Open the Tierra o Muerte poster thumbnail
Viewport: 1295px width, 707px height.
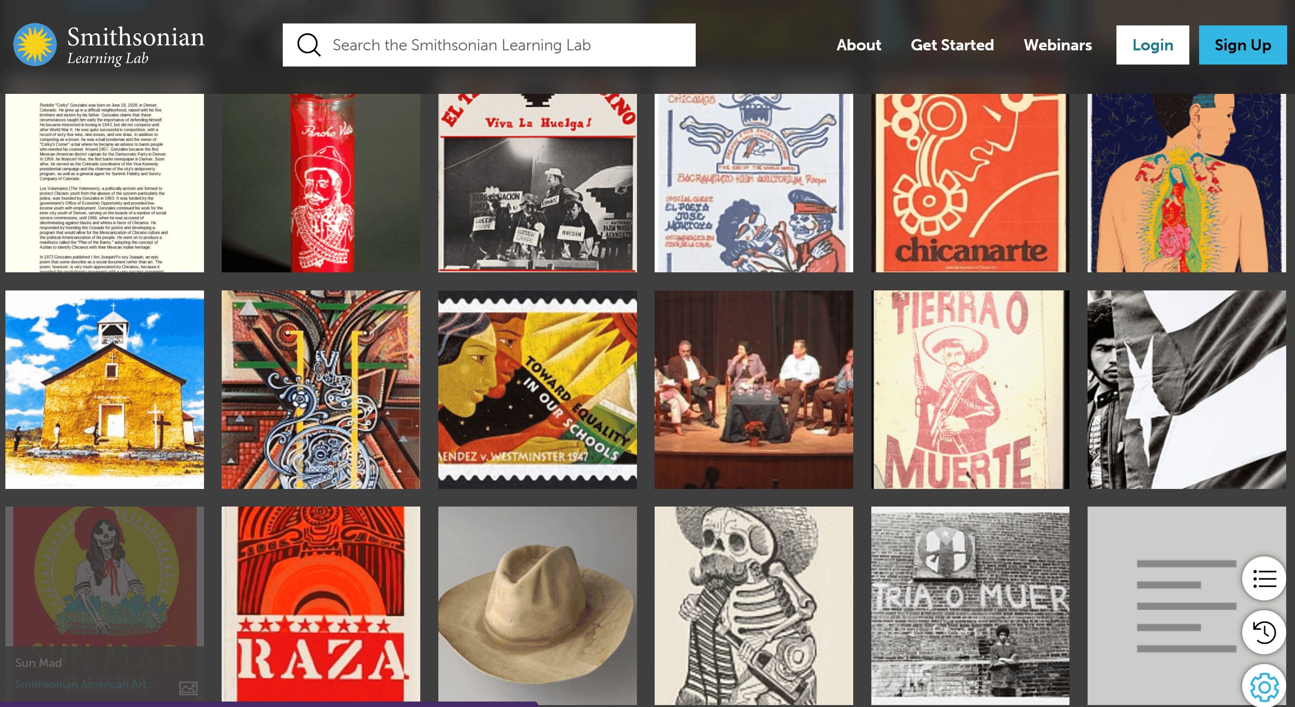pos(970,389)
